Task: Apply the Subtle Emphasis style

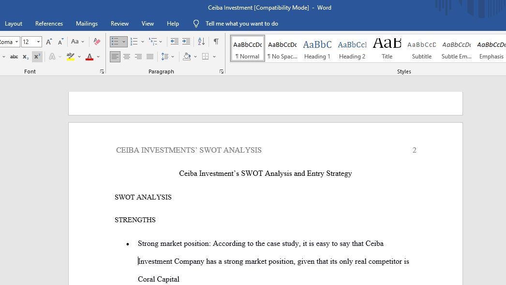Action: coord(457,48)
